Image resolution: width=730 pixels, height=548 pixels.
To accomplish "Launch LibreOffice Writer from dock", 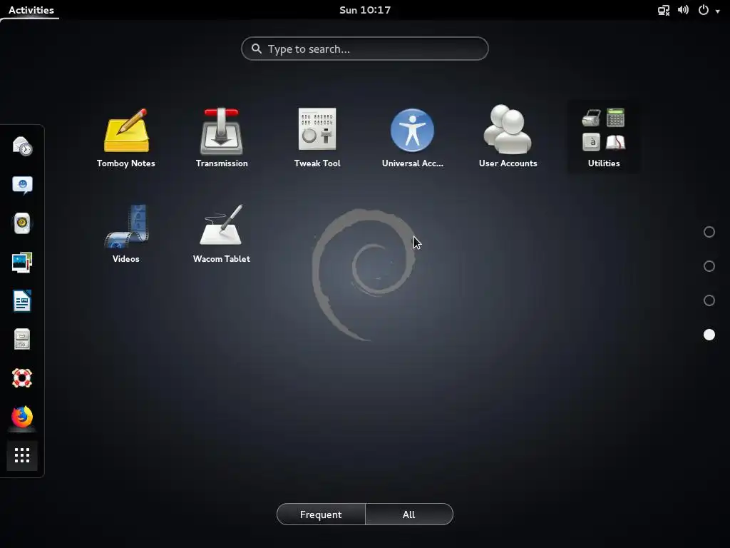I will pos(22,301).
